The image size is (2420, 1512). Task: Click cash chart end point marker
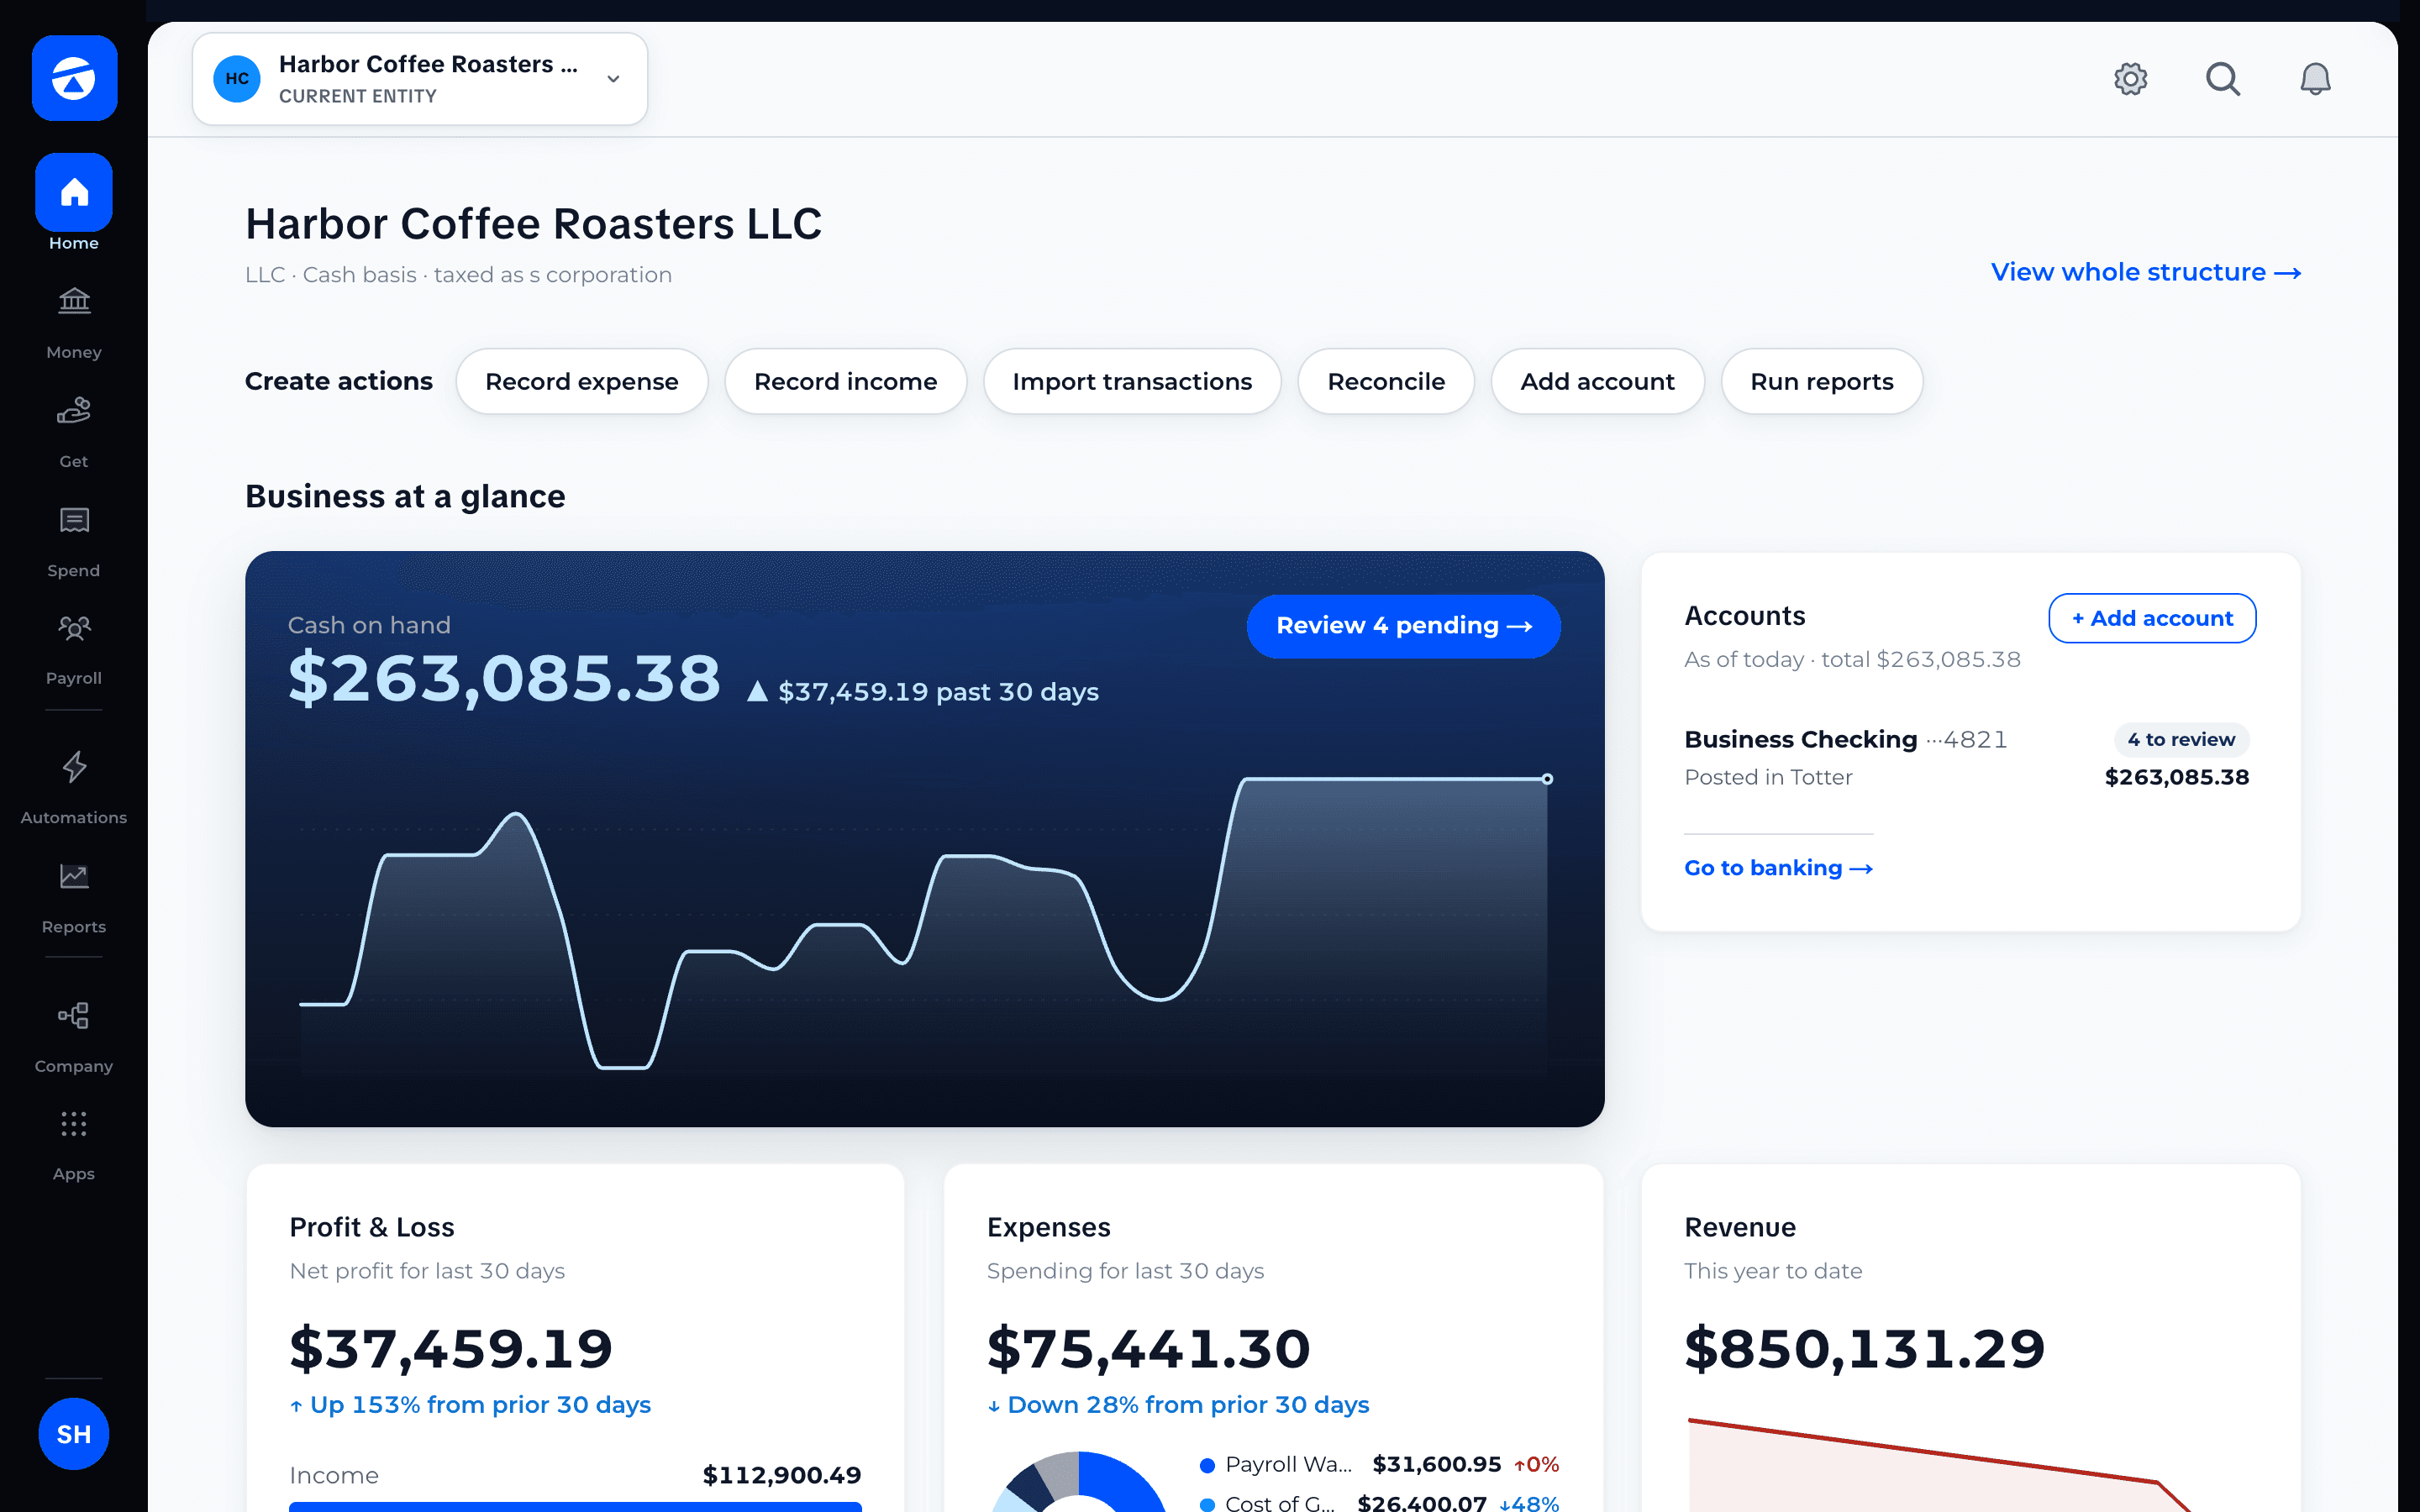coord(1547,779)
